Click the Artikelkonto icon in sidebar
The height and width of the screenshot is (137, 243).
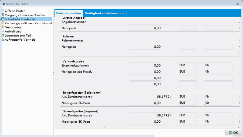[x=2, y=31]
